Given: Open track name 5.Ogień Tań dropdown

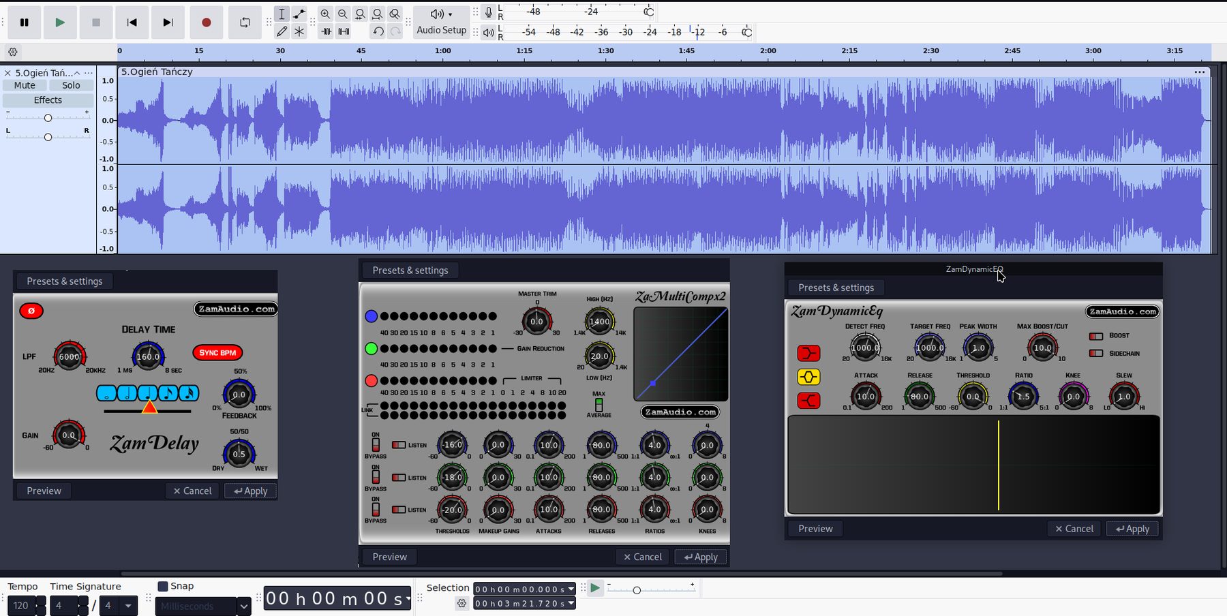Looking at the screenshot, I should (x=44, y=73).
